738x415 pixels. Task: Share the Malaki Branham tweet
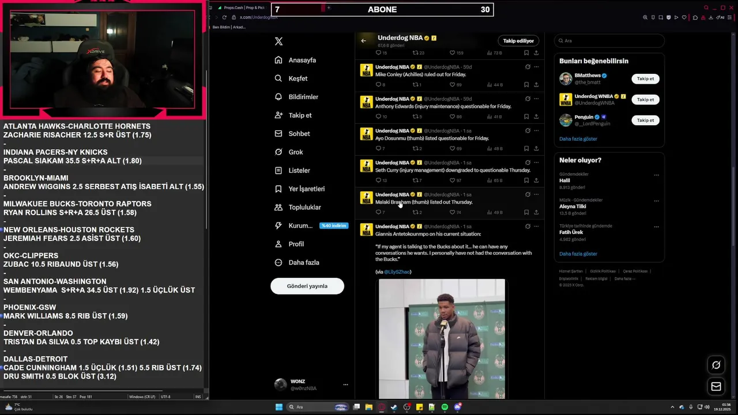tap(536, 213)
